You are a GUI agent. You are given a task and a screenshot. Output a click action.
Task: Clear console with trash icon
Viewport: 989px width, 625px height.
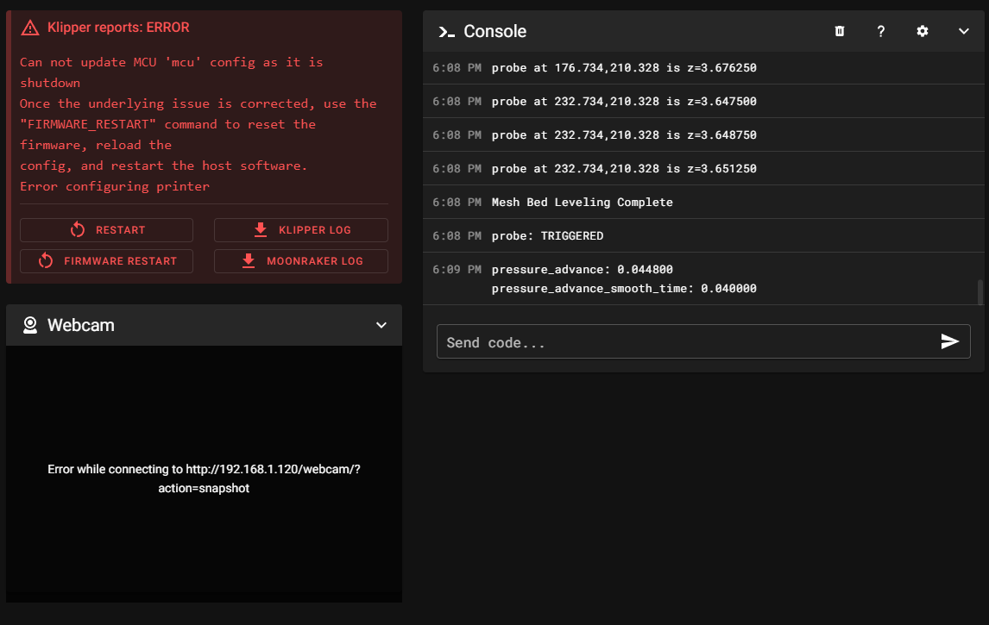(x=840, y=31)
